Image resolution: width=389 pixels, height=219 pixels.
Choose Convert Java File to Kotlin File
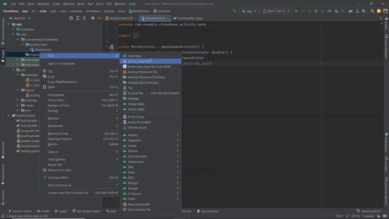(80, 193)
